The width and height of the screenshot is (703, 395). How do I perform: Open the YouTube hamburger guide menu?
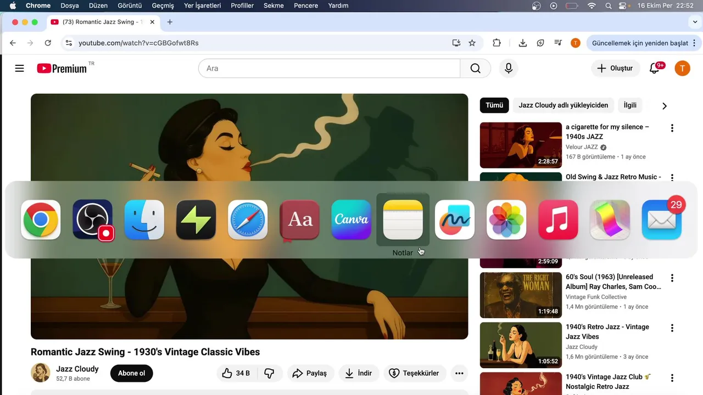(20, 69)
